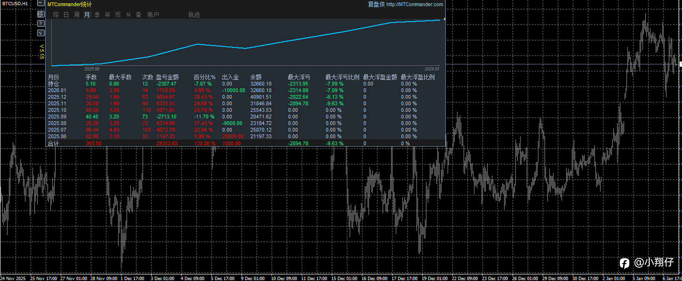
Task: Click the 9054.67 profit for 2025.12
Action: pos(165,97)
